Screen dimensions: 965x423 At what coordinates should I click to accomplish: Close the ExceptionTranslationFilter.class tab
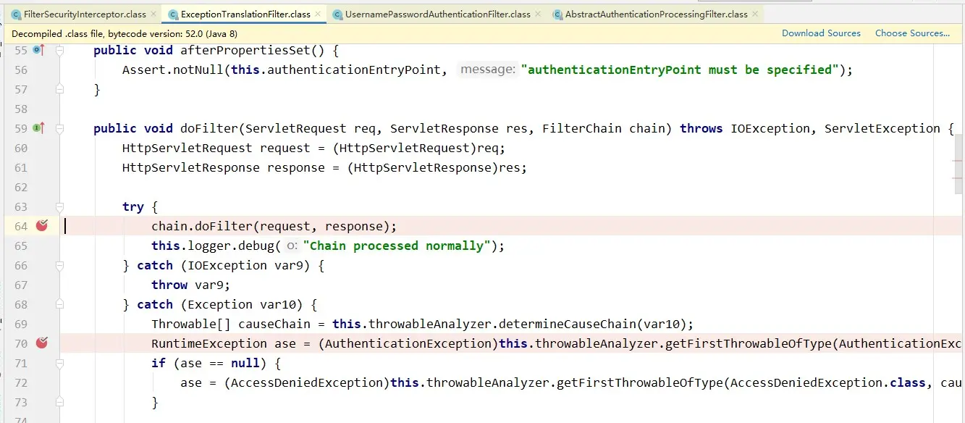coord(319,14)
